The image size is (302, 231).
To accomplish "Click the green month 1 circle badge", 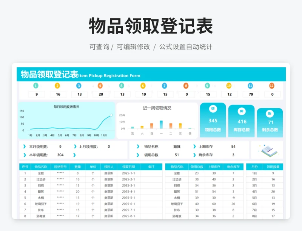I will click(36, 86).
